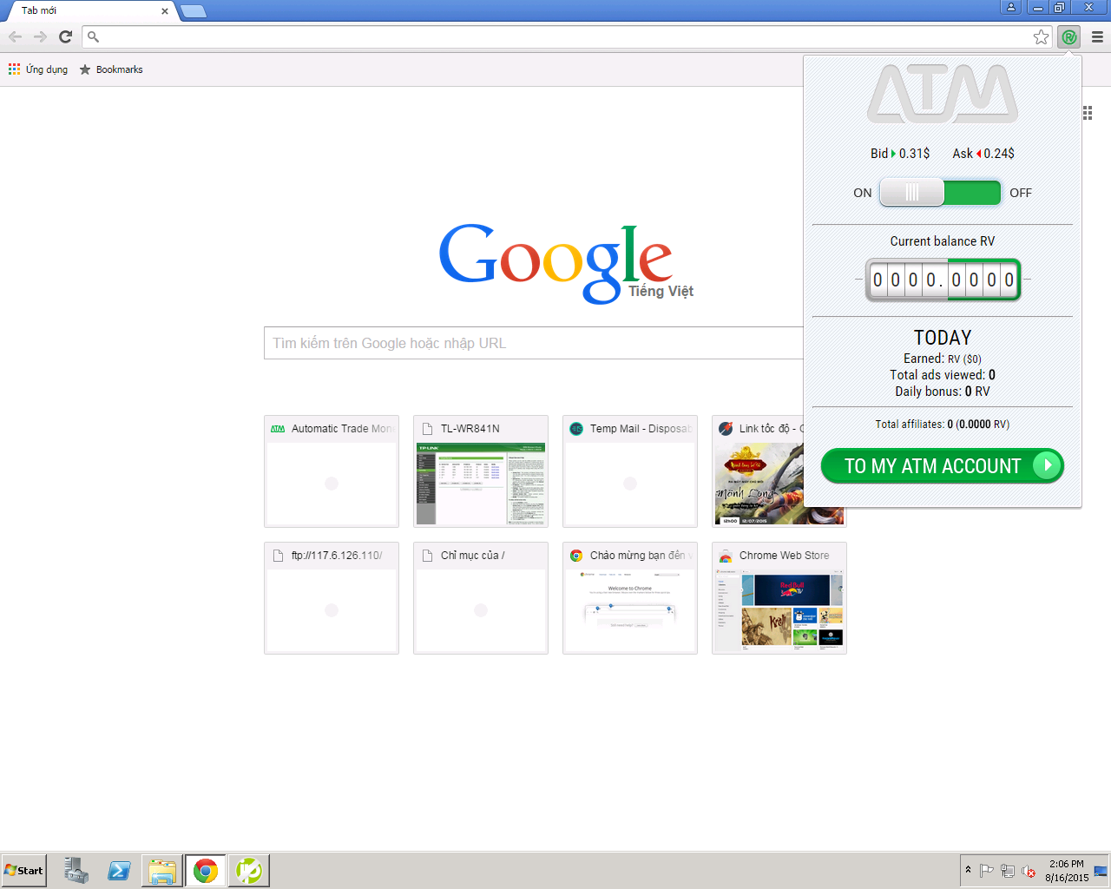Click the muted volume tray icon
This screenshot has width=1111, height=889.
click(x=1029, y=871)
